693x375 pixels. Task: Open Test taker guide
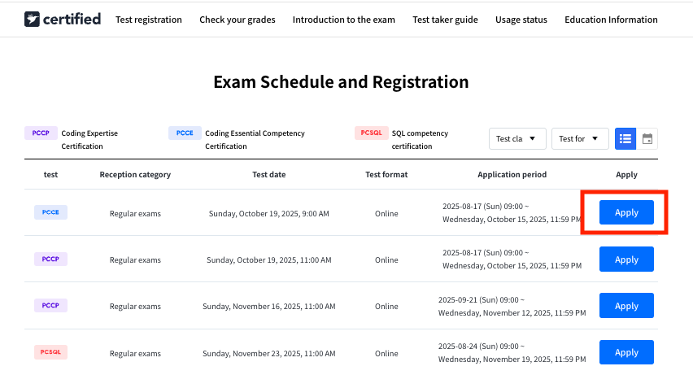[445, 20]
